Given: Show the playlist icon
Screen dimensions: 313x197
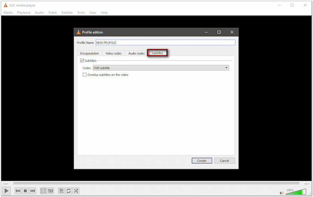Looking at the screenshot, I should click(61, 191).
